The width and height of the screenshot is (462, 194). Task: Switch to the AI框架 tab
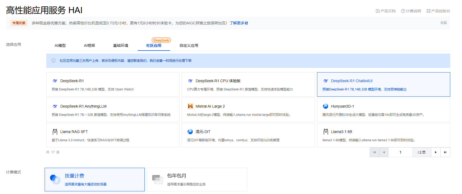(89, 45)
